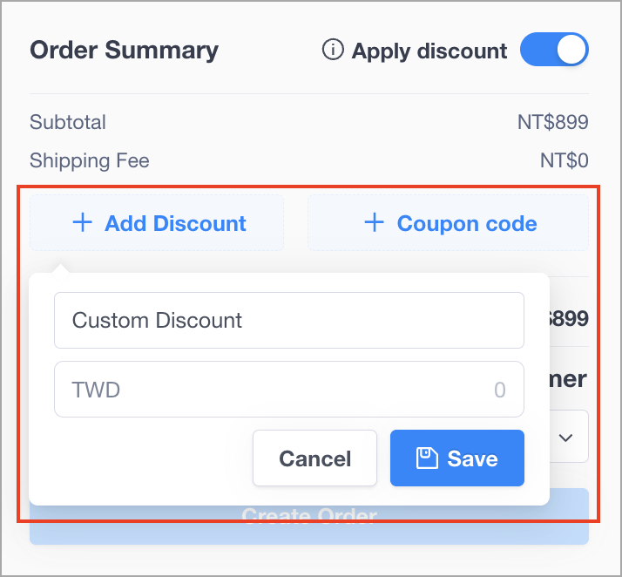Screen dimensions: 622x577
Task: Click the Subtotal label
Action: [x=68, y=122]
